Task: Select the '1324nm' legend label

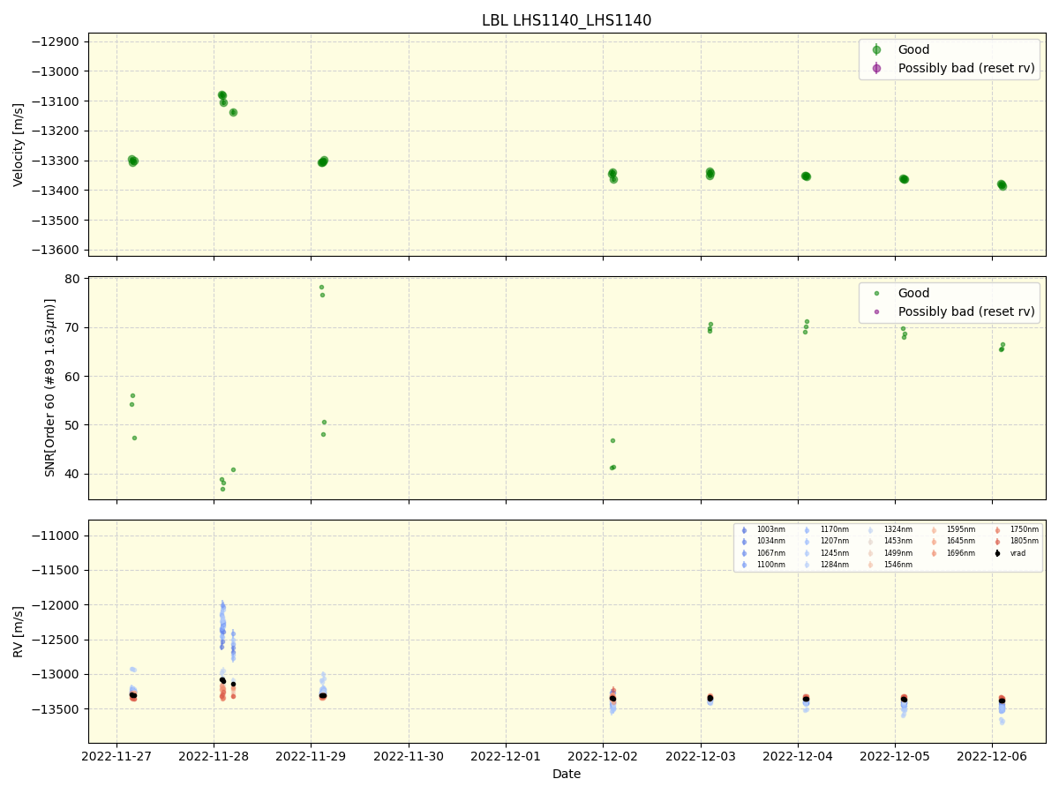Action: [898, 529]
